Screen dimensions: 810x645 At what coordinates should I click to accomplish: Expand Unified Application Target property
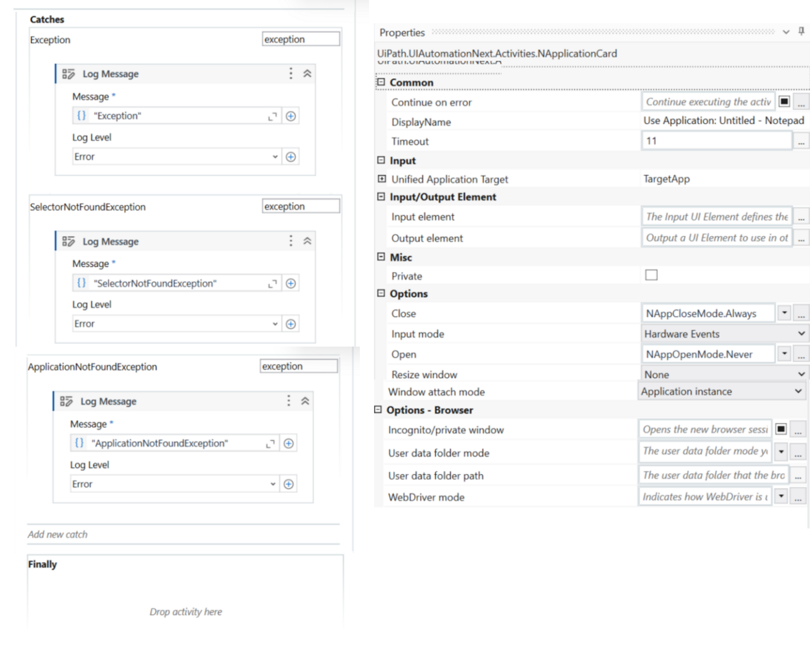coord(382,179)
